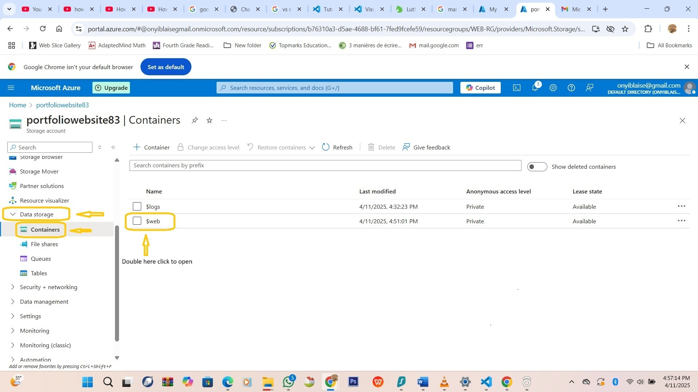Open VLC media player from taskbar
Viewport: 698px width, 392px height.
pos(444,382)
